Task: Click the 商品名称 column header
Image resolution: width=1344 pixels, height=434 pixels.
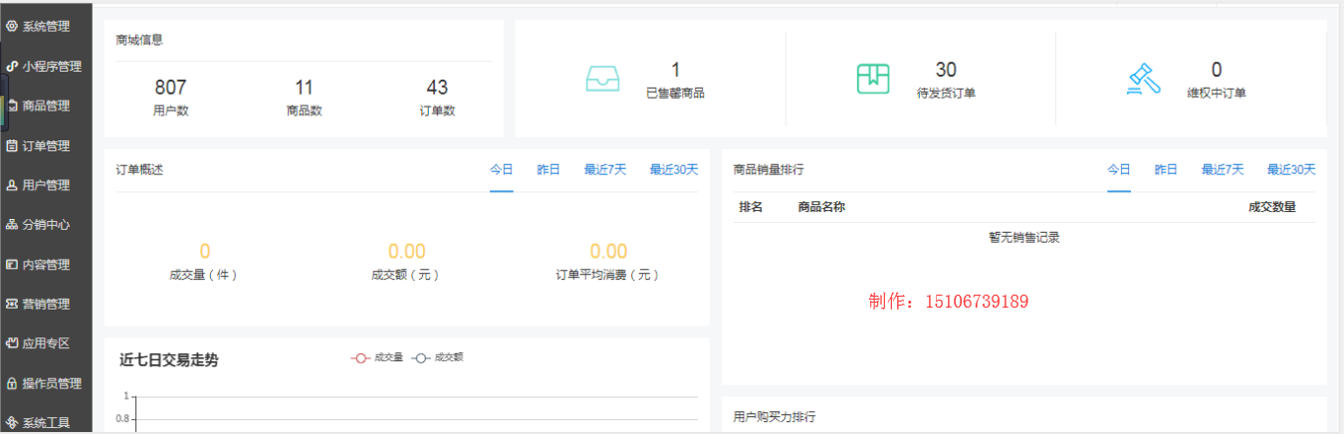Action: point(821,207)
